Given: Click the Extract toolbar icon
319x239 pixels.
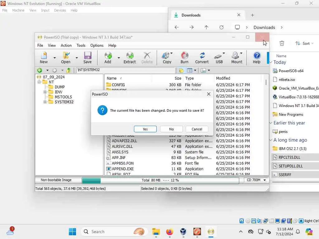Looking at the screenshot, I should 130,58.
